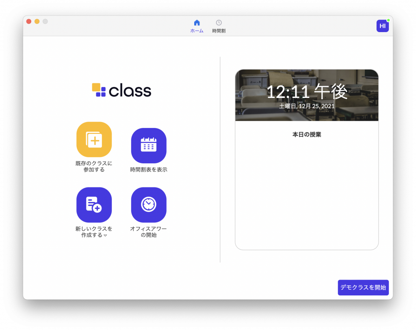The height and width of the screenshot is (330, 416).
Task: Click the class logo
Action: click(x=121, y=90)
